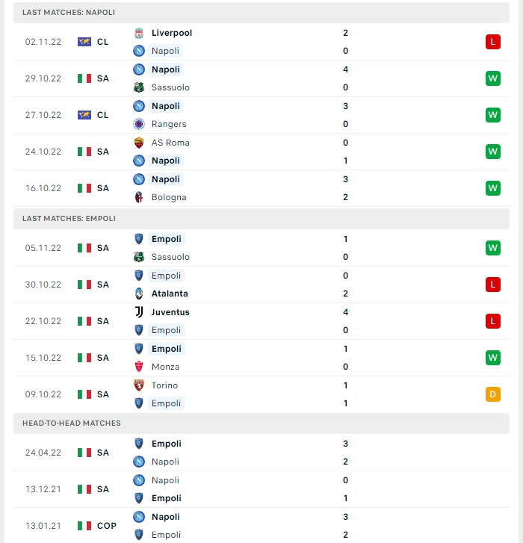The height and width of the screenshot is (543, 523).
Task: Click the yellow D badge for the Torino match
Action: click(493, 394)
